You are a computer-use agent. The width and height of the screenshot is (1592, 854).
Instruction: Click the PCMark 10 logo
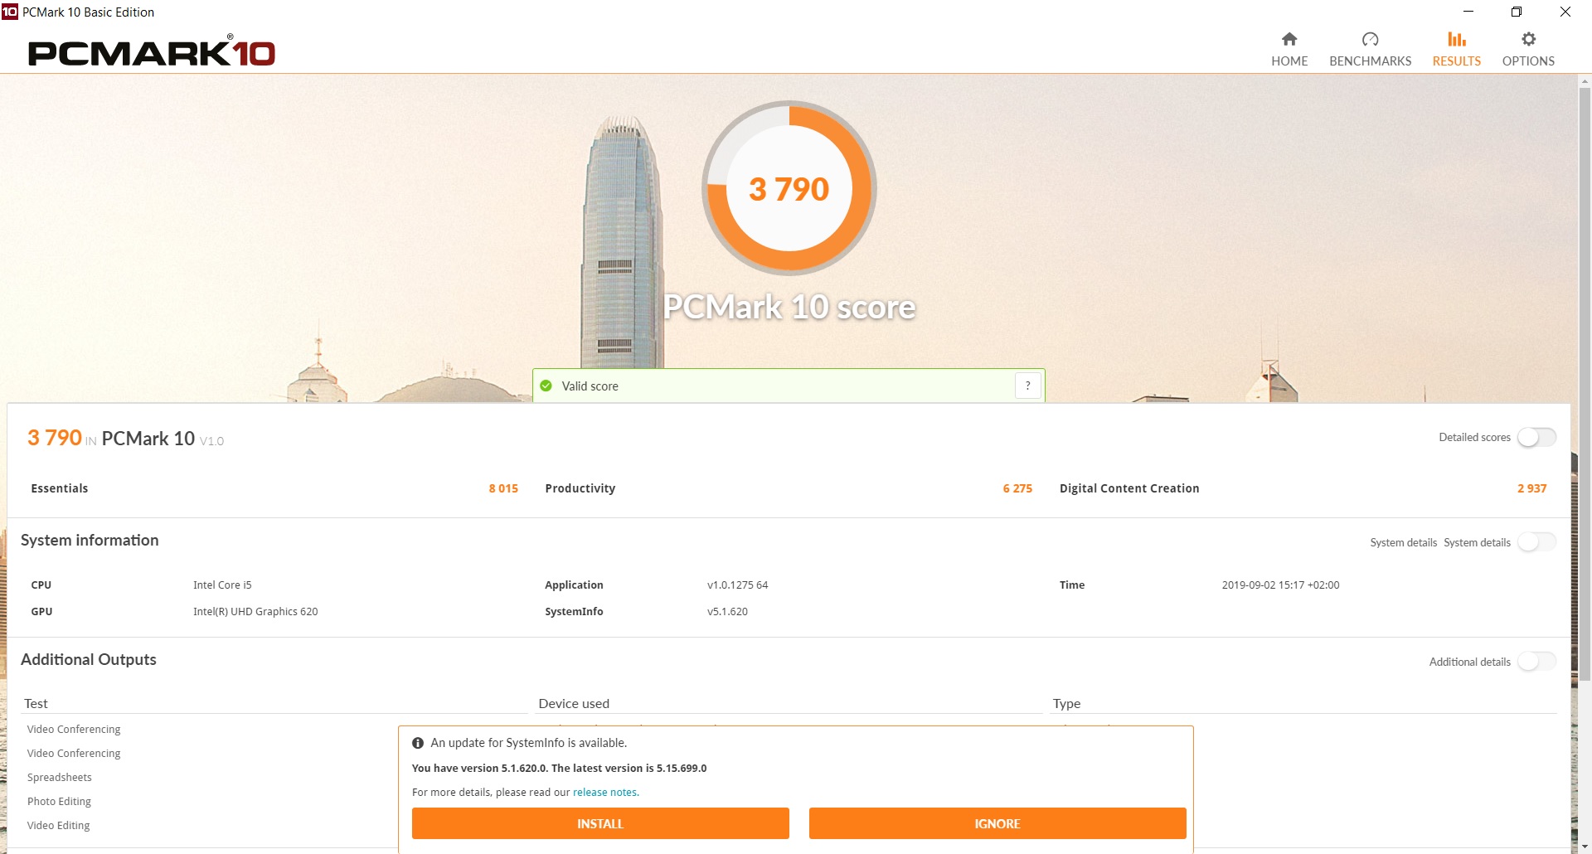coord(152,52)
